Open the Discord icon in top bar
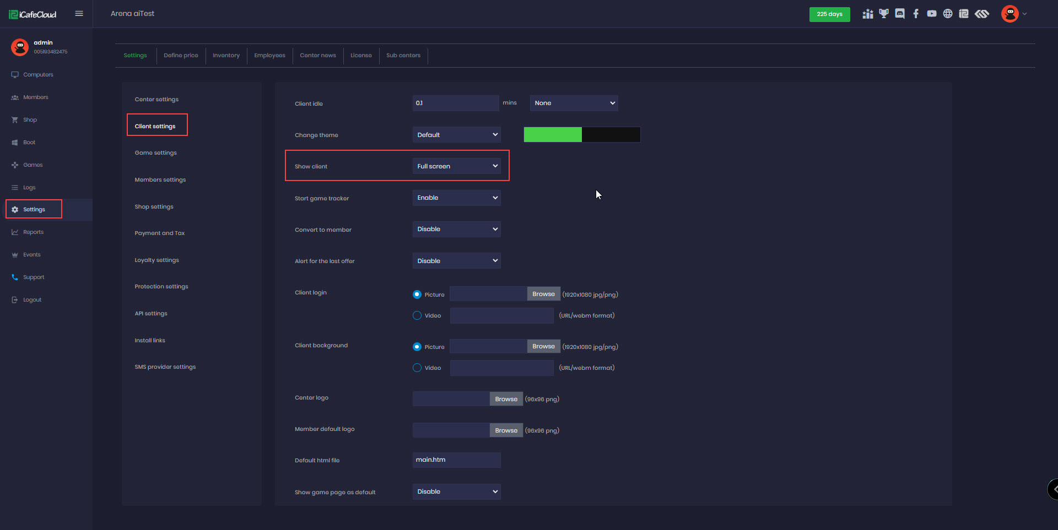The image size is (1058, 530). point(900,14)
